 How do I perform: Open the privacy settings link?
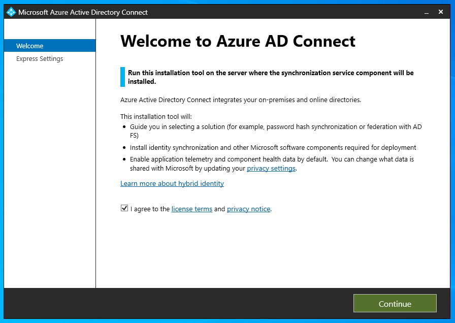point(271,168)
